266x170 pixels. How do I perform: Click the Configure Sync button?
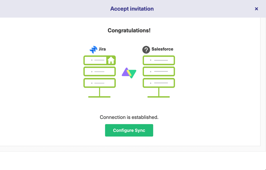pyautogui.click(x=129, y=130)
